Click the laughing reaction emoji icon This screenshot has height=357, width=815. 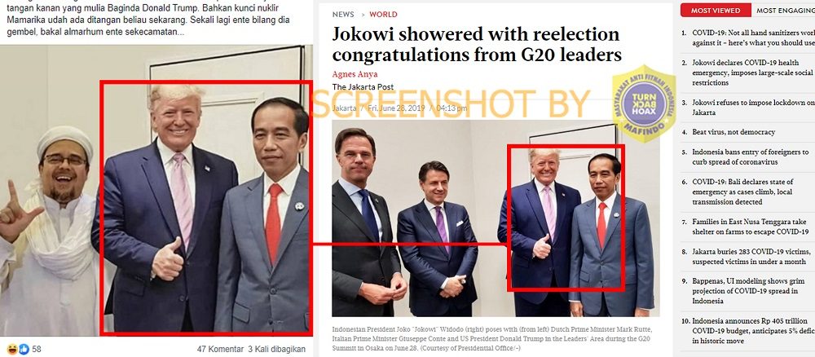coord(12,349)
